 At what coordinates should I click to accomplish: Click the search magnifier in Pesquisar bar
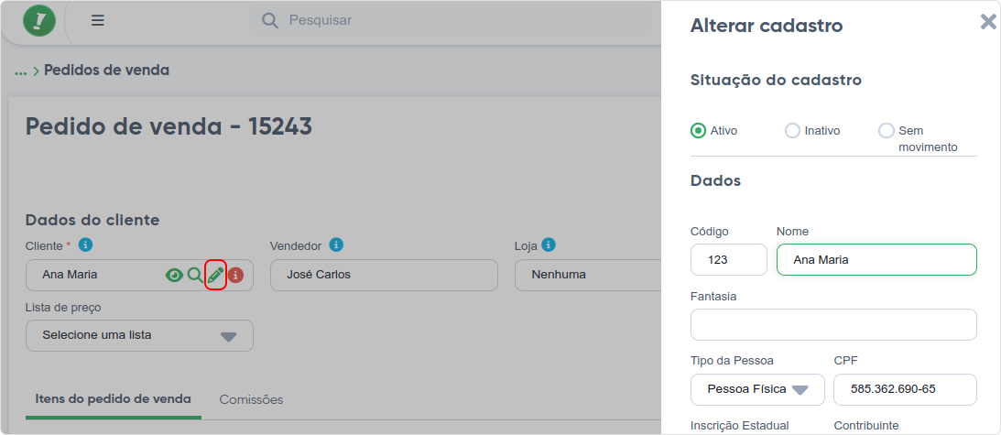tap(270, 20)
